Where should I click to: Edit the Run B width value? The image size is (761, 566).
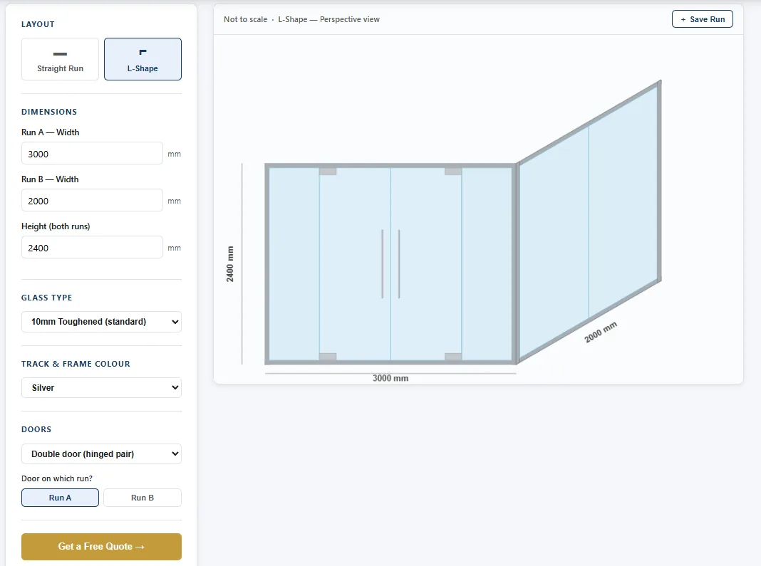coord(91,200)
